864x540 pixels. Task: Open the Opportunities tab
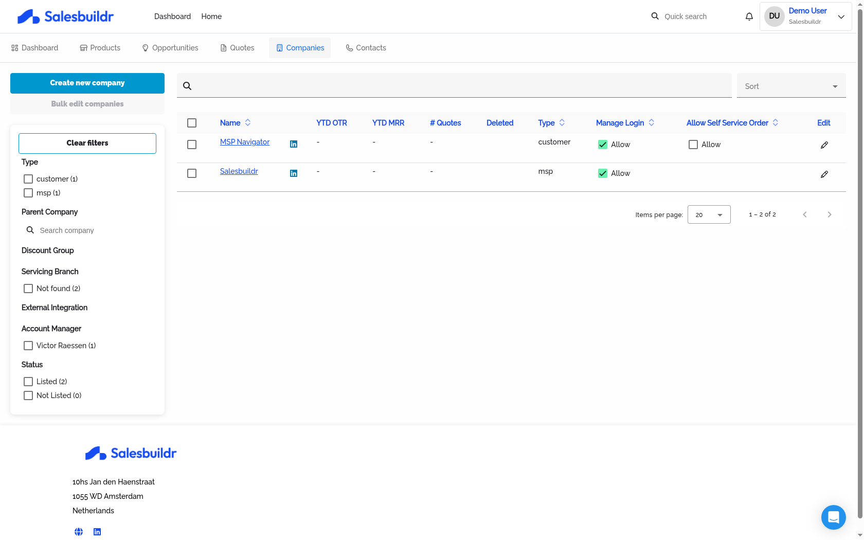click(x=170, y=48)
